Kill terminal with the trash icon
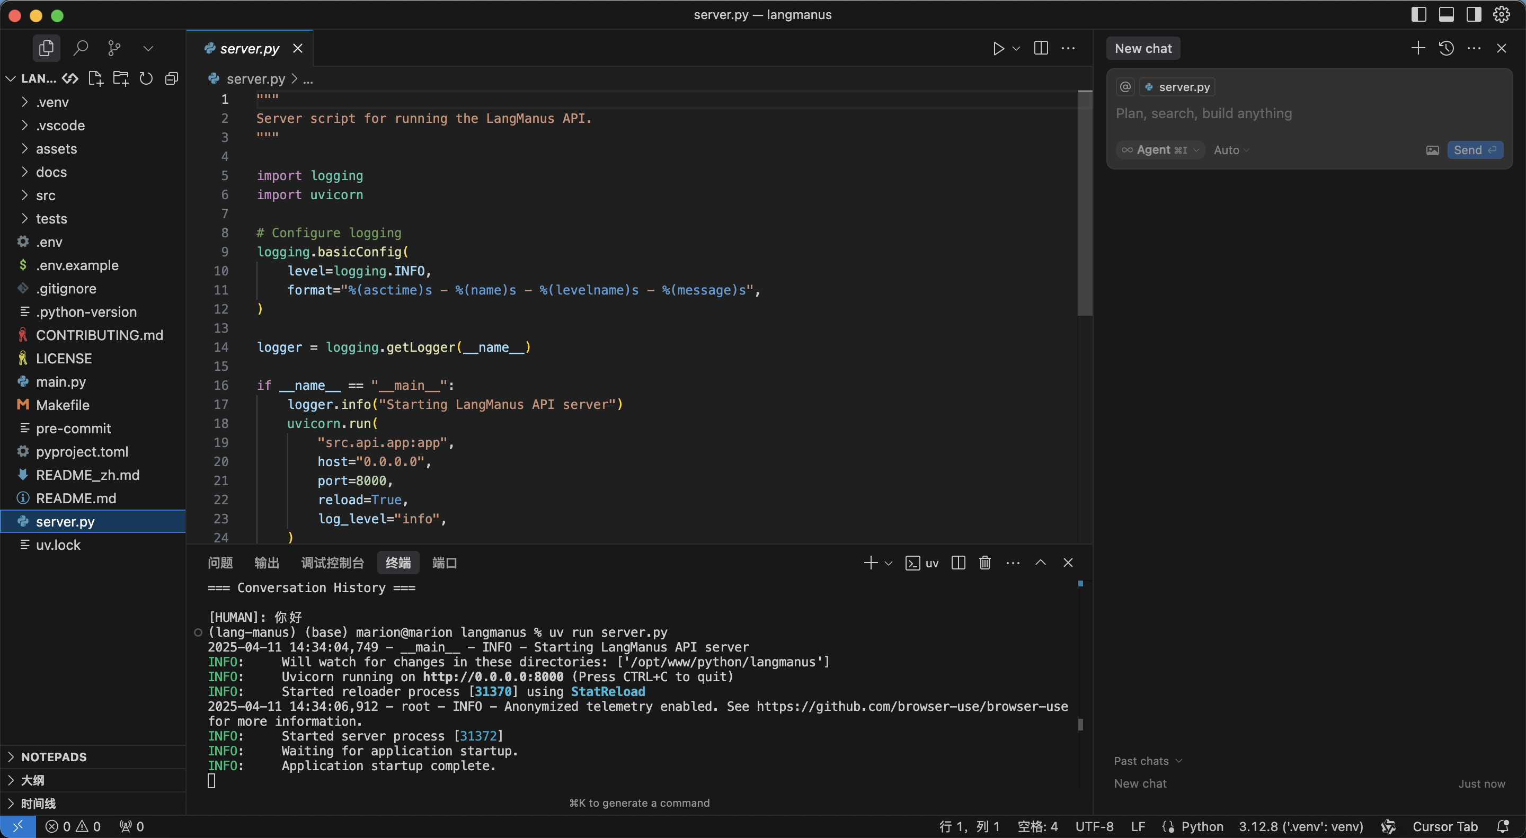1526x838 pixels. (x=984, y=563)
